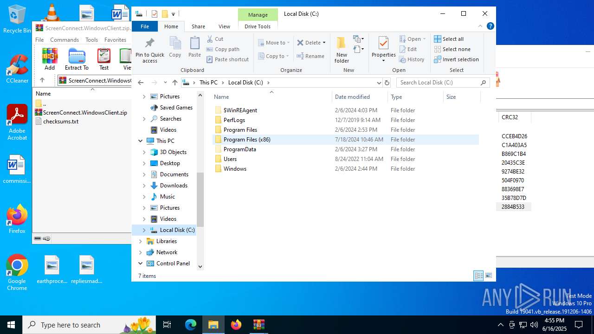The width and height of the screenshot is (594, 334).
Task: Create a New folder
Action: pos(342,50)
